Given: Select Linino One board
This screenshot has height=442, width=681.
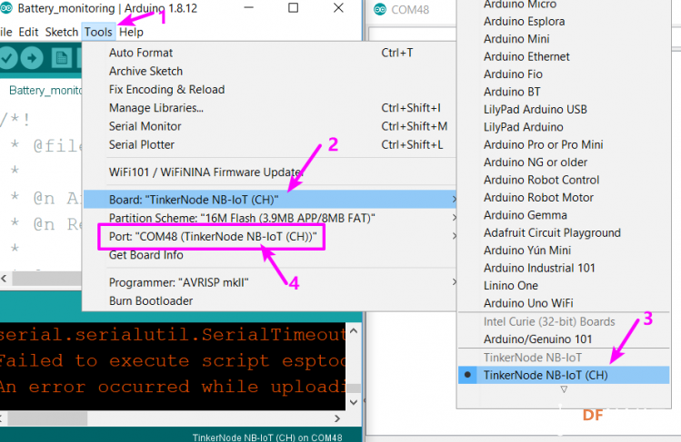Looking at the screenshot, I should [x=564, y=286].
